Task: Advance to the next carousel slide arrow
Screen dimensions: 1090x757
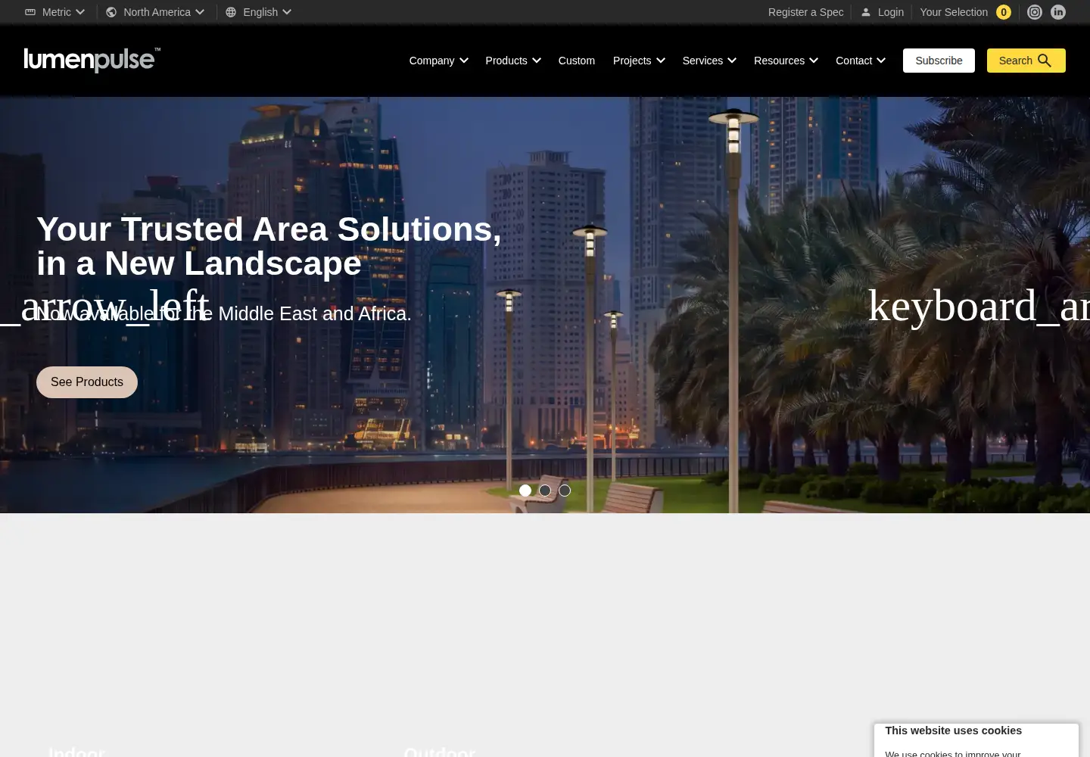Action: (x=979, y=306)
